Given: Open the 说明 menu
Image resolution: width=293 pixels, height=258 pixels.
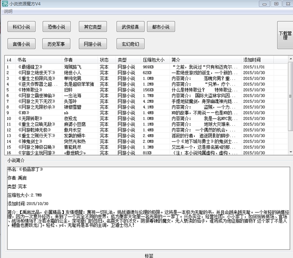Looking at the screenshot, I should [8, 11].
